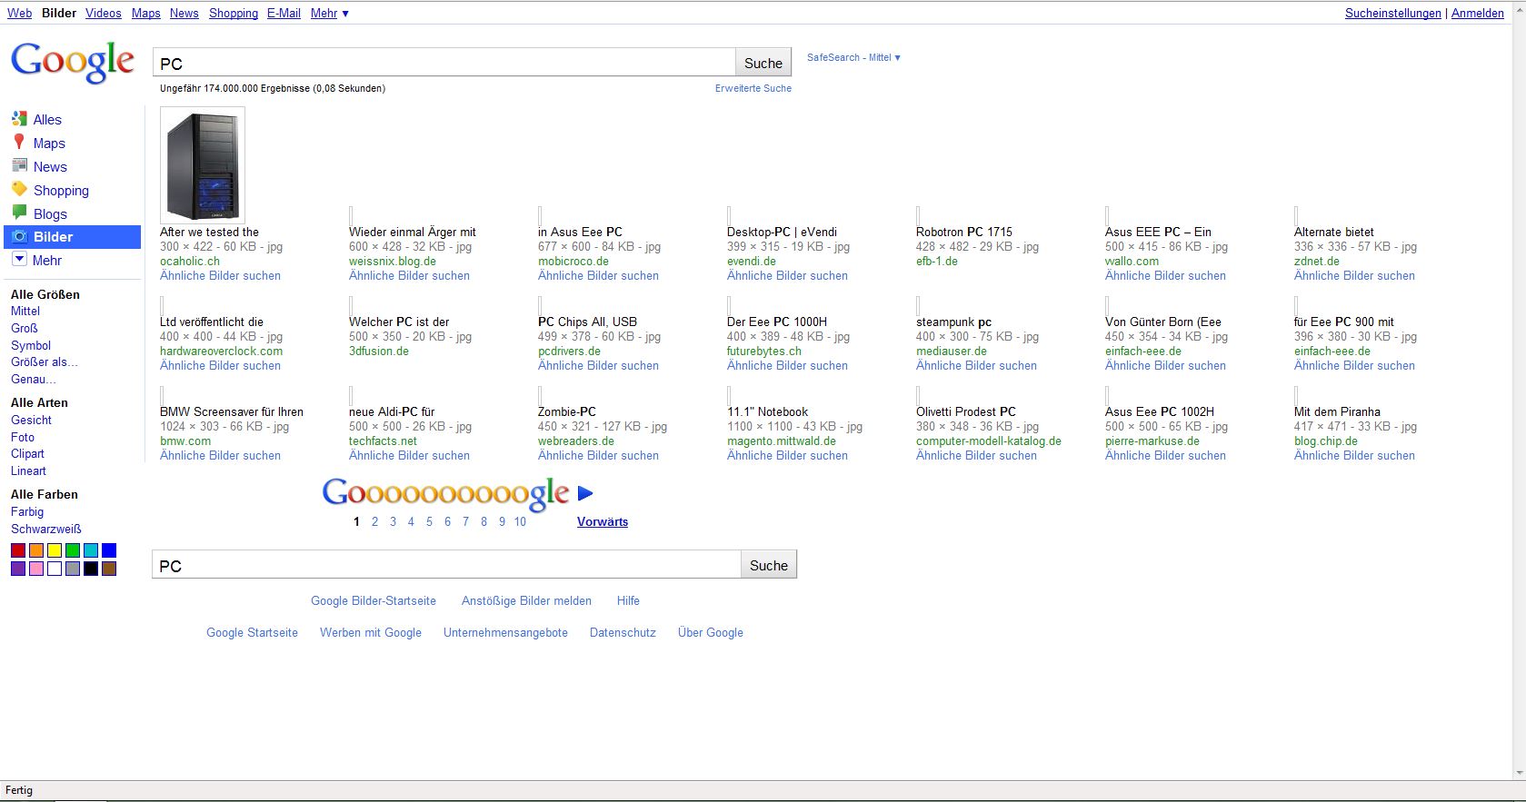Image resolution: width=1526 pixels, height=802 pixels.
Task: Click the News newspaper icon in sidebar
Action: [19, 165]
